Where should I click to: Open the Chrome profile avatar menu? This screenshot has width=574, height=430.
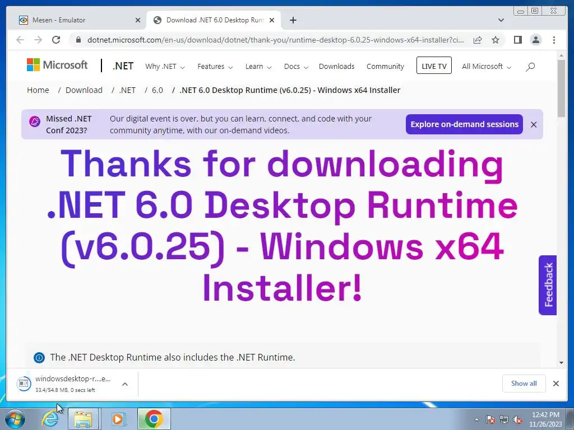click(535, 40)
